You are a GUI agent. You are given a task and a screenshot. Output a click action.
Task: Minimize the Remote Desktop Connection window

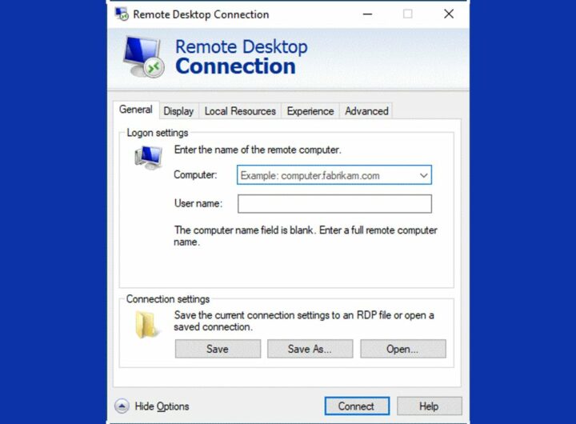click(368, 14)
